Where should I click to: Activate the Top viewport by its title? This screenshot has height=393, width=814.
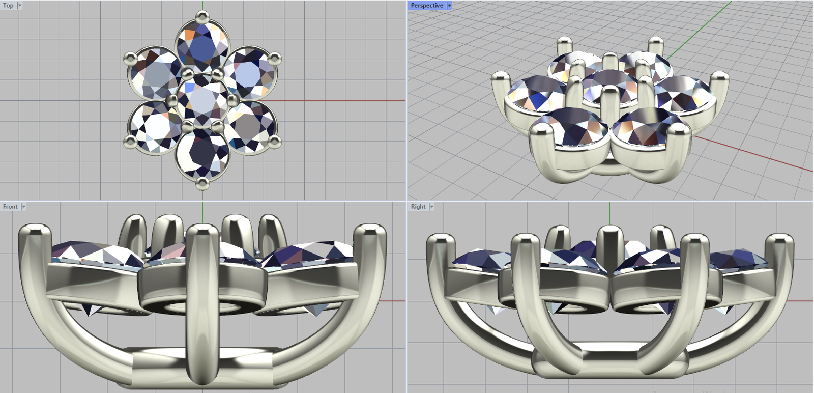(9, 6)
